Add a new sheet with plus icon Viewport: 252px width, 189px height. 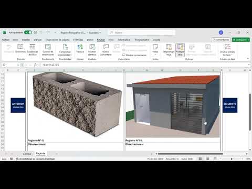click(57, 154)
